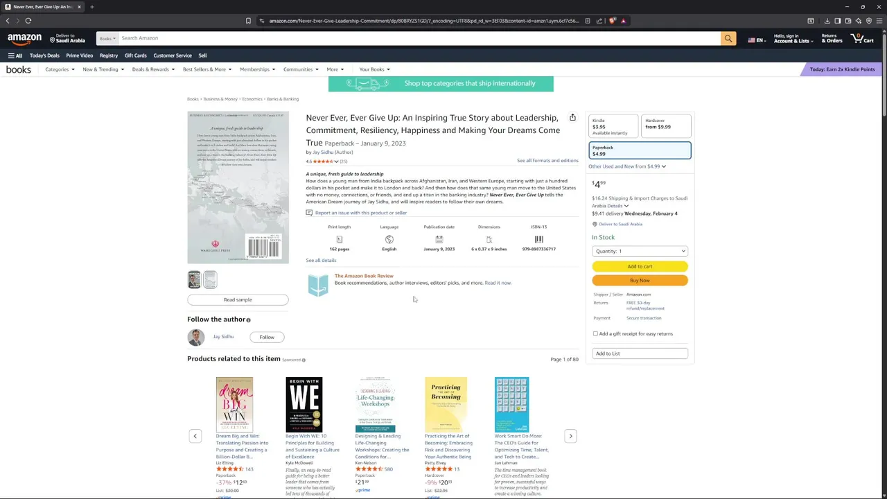Select the Kindle format option

pos(613,126)
